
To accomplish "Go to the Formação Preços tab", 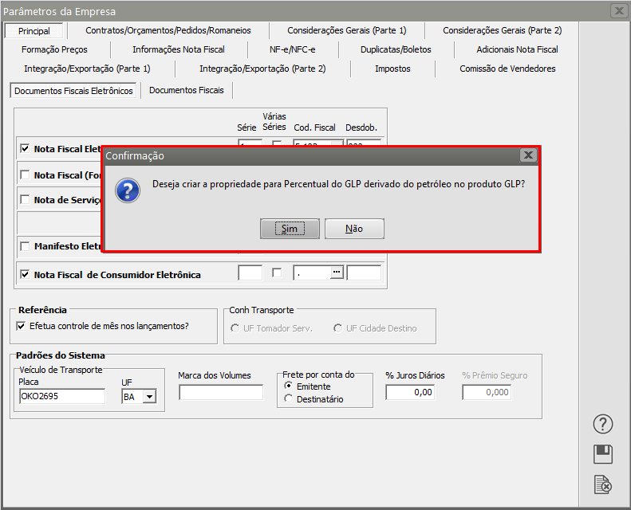I will click(54, 49).
